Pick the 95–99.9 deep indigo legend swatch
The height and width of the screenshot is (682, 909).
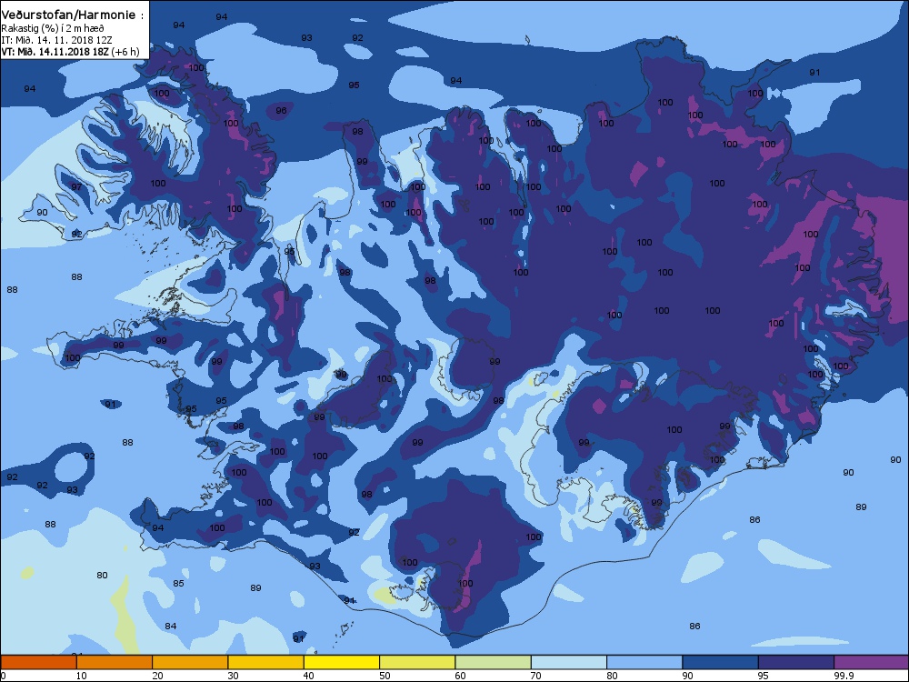tap(796, 662)
